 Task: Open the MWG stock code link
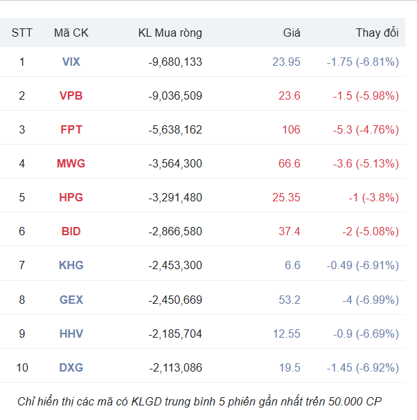pyautogui.click(x=71, y=164)
